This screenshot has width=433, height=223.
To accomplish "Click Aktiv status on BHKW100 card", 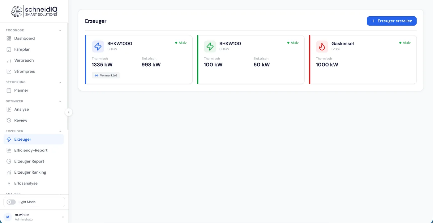I will coord(293,43).
